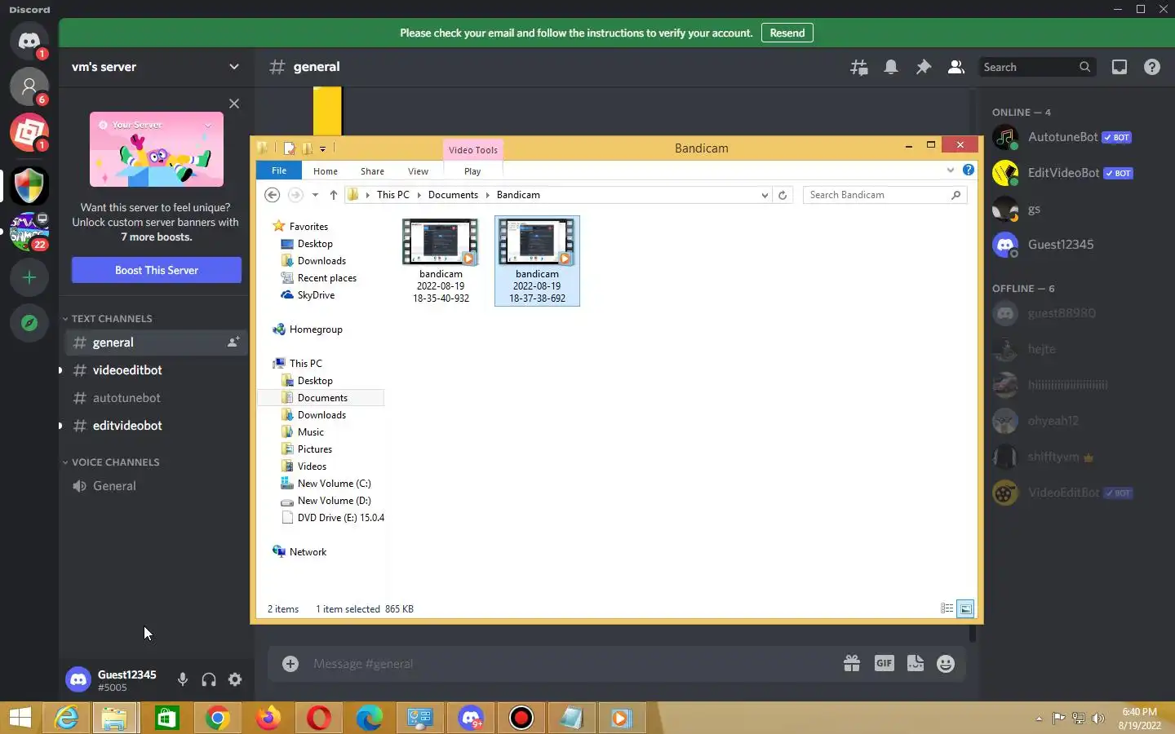Create invite icon next to general channel
The width and height of the screenshot is (1175, 734).
(233, 343)
